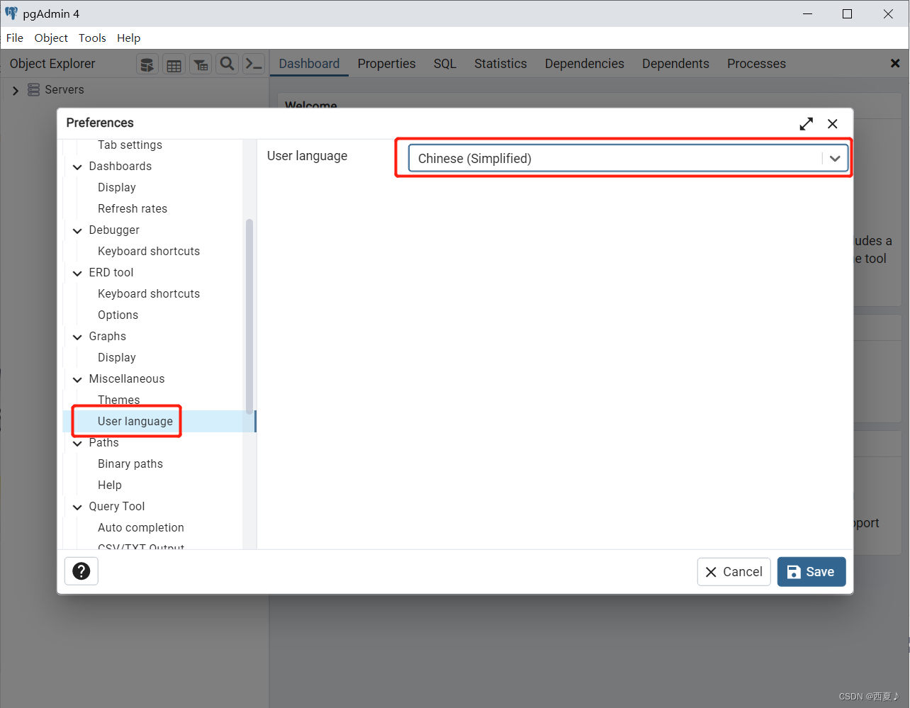Open the Tools menu
This screenshot has width=910, height=708.
[92, 38]
